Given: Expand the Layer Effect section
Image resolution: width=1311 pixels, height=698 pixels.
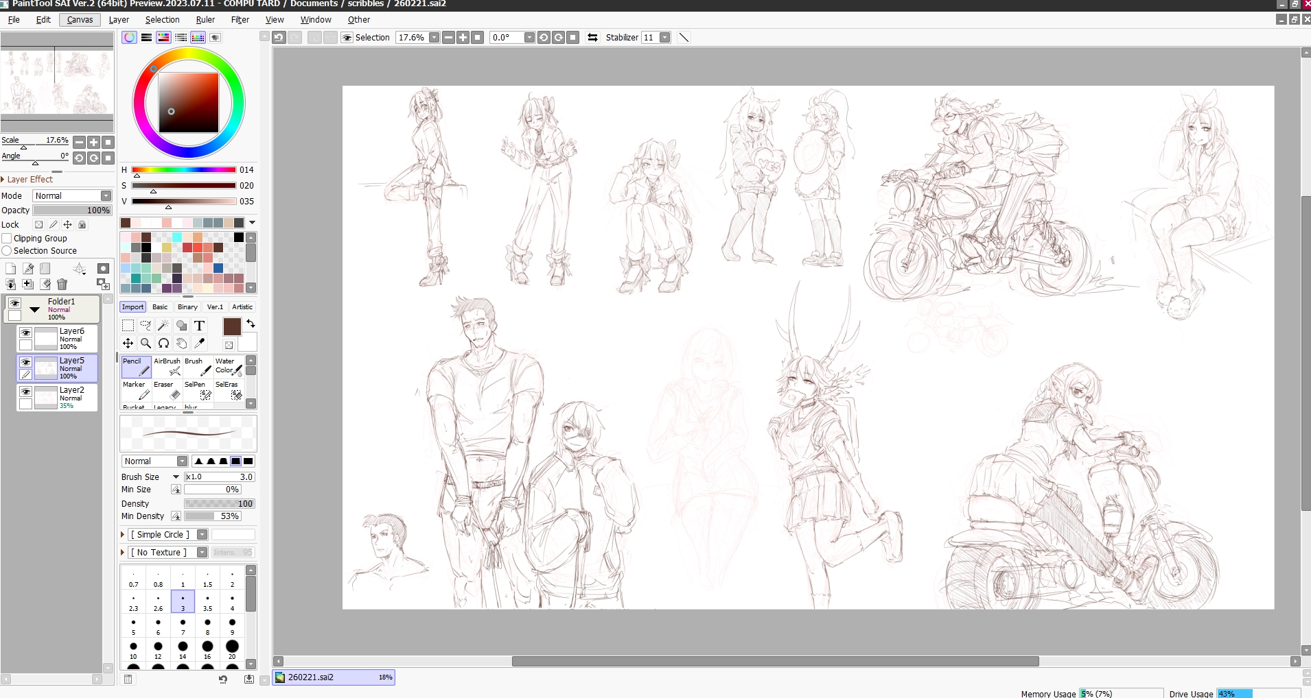Looking at the screenshot, I should [x=27, y=180].
